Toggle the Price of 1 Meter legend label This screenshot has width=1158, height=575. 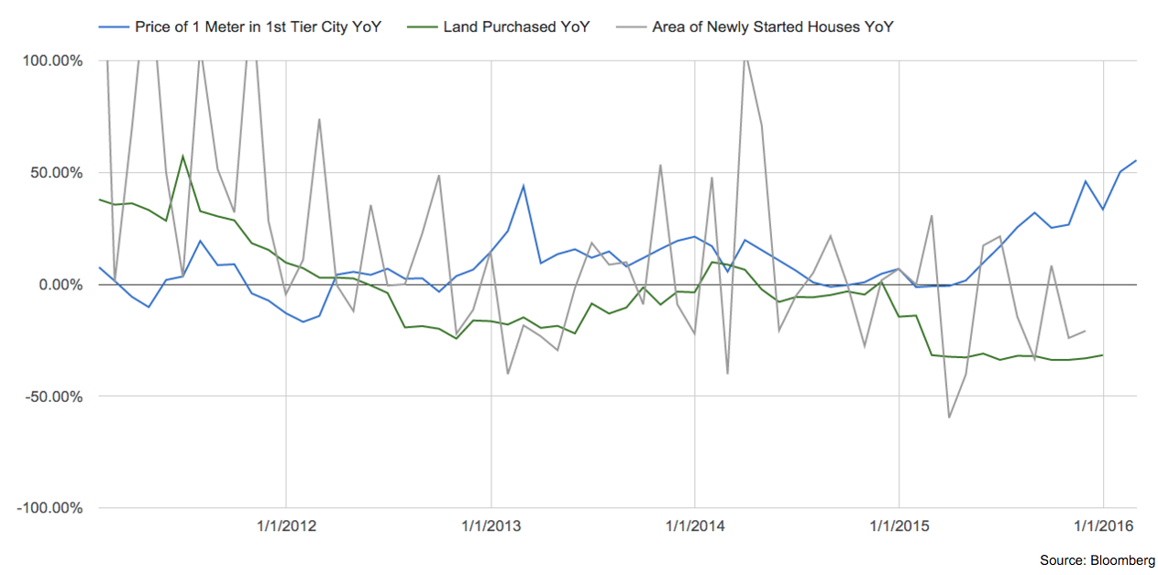pos(258,27)
